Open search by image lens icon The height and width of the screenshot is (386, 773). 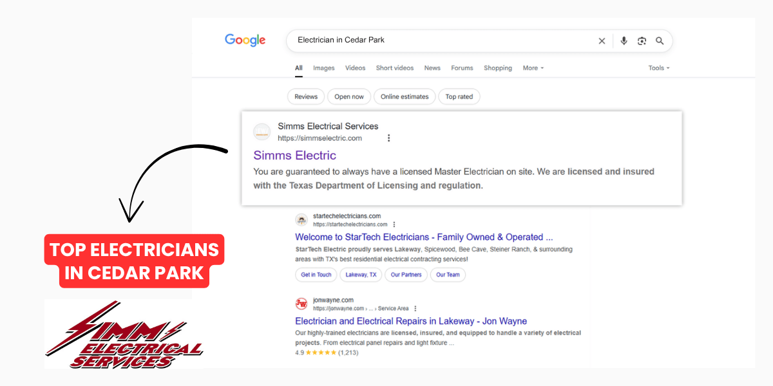[x=642, y=41]
